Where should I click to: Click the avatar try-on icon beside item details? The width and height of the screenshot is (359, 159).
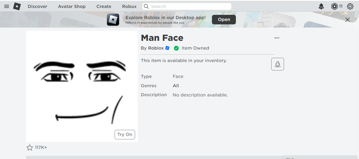(x=277, y=64)
